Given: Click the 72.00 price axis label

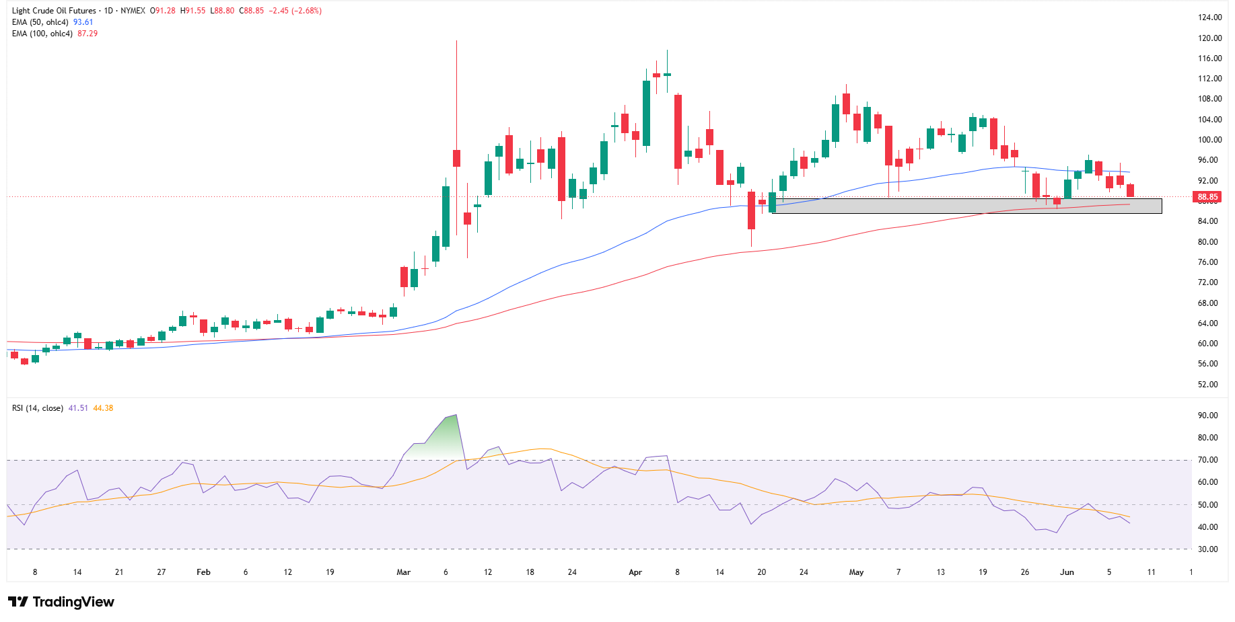Looking at the screenshot, I should point(1207,282).
